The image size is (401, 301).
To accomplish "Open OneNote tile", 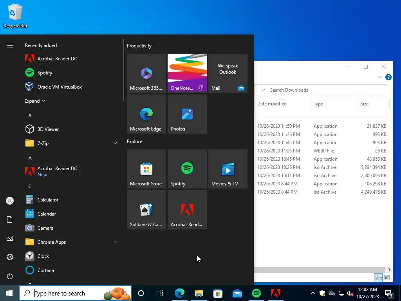I will click(x=187, y=73).
